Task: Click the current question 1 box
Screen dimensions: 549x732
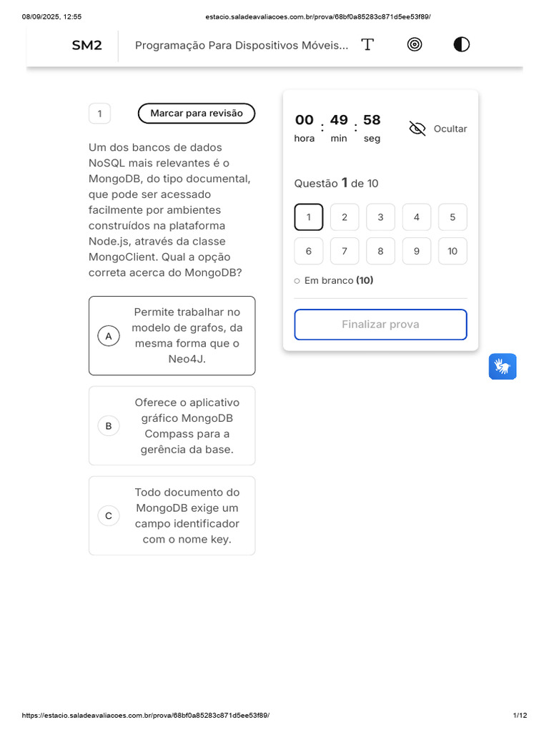Action: [x=309, y=217]
